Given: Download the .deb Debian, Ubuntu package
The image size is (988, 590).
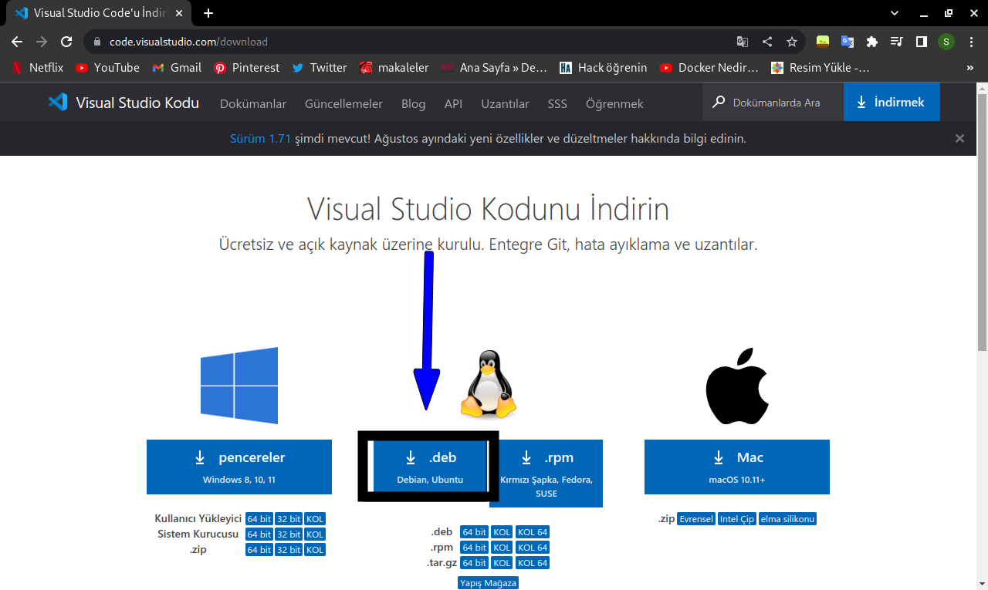Looking at the screenshot, I should [x=430, y=466].
